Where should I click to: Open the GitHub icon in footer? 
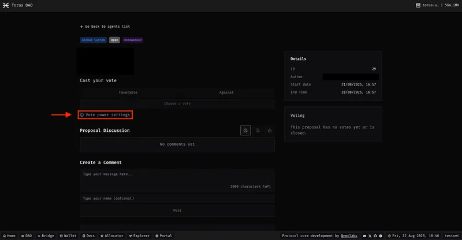[375, 236]
